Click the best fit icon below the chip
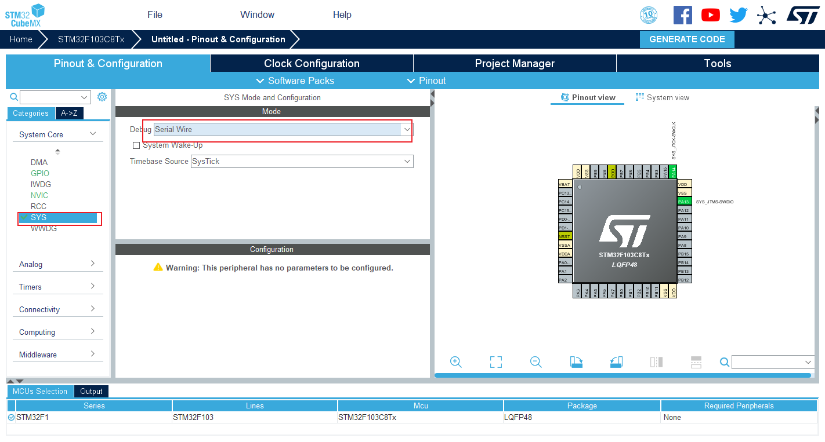The image size is (825, 442). click(495, 361)
